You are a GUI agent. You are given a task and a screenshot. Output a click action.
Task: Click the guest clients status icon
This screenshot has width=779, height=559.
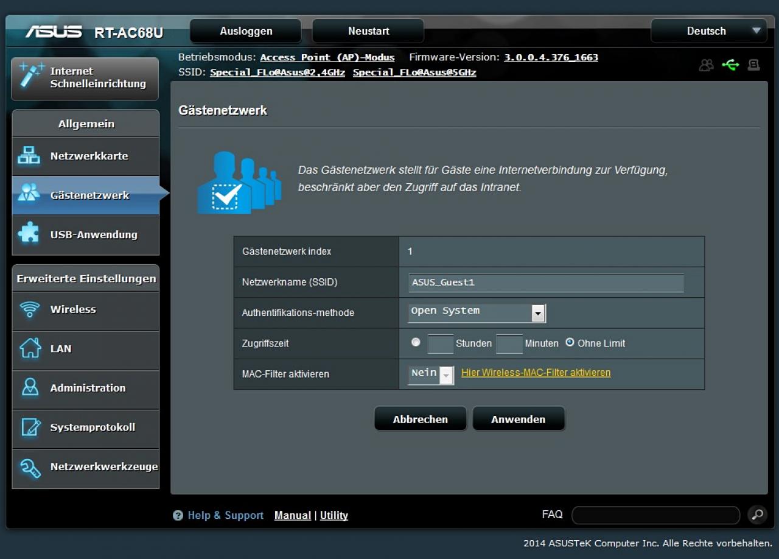707,65
